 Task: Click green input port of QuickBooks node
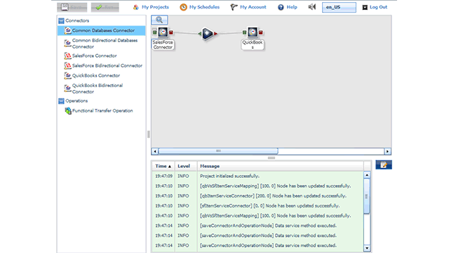(244, 32)
